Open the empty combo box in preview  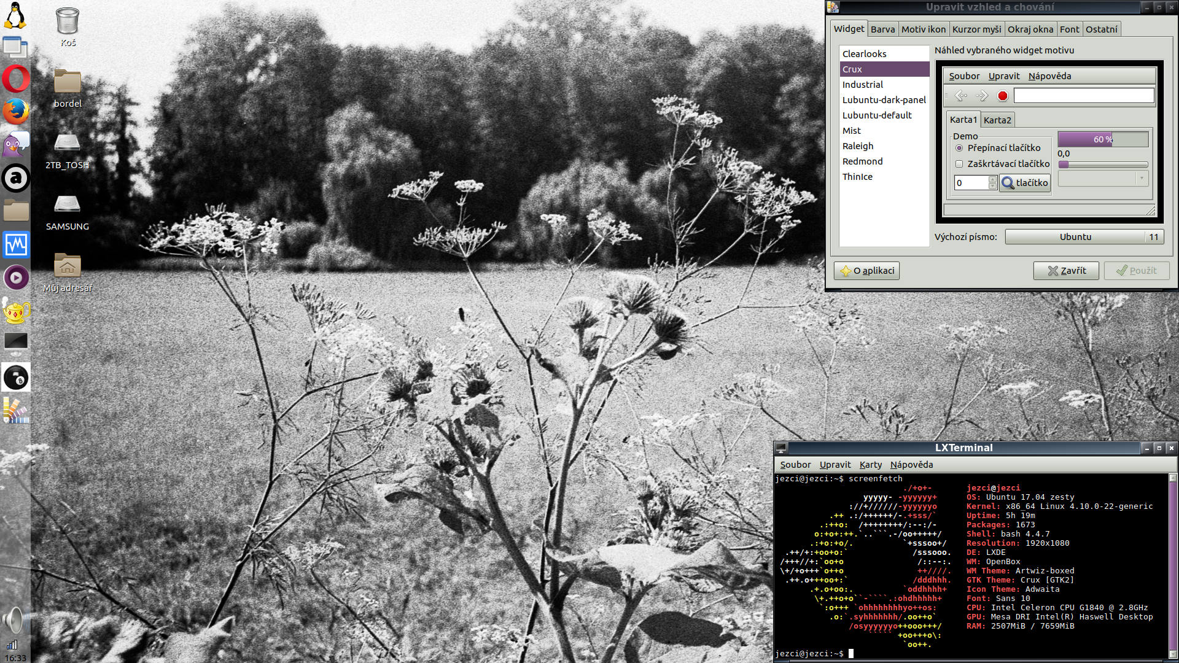pyautogui.click(x=1103, y=179)
